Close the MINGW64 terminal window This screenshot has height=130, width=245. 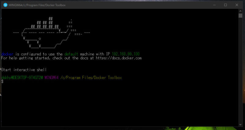click(237, 5)
